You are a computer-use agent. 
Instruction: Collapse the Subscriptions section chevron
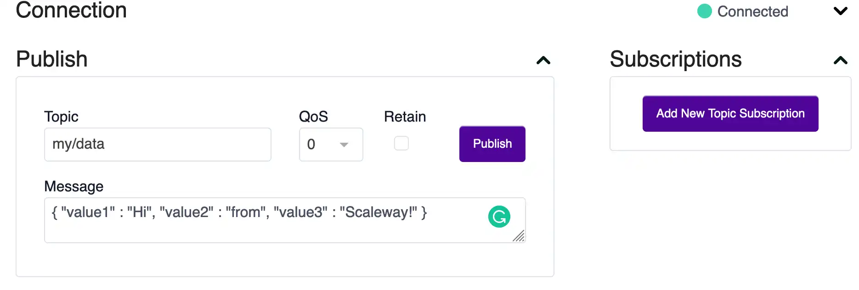pos(841,60)
